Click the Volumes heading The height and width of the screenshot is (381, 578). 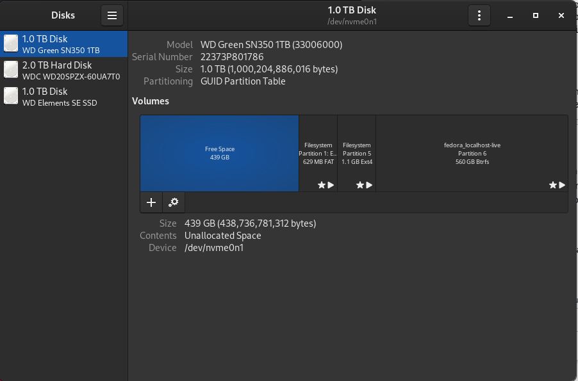[151, 101]
